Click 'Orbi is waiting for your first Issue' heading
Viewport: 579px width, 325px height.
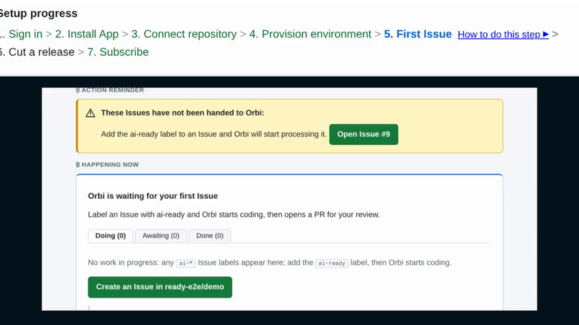153,196
